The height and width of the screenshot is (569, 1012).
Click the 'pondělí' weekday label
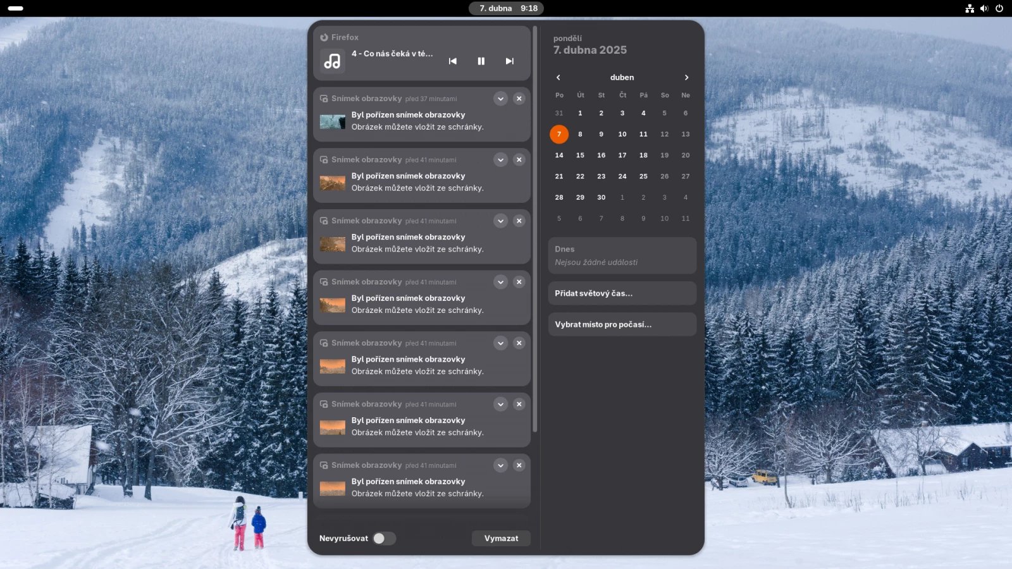coord(567,38)
